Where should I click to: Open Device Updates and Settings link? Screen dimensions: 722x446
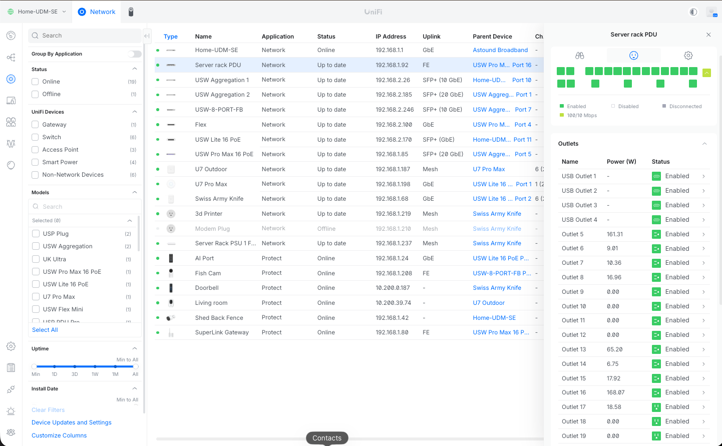point(72,422)
